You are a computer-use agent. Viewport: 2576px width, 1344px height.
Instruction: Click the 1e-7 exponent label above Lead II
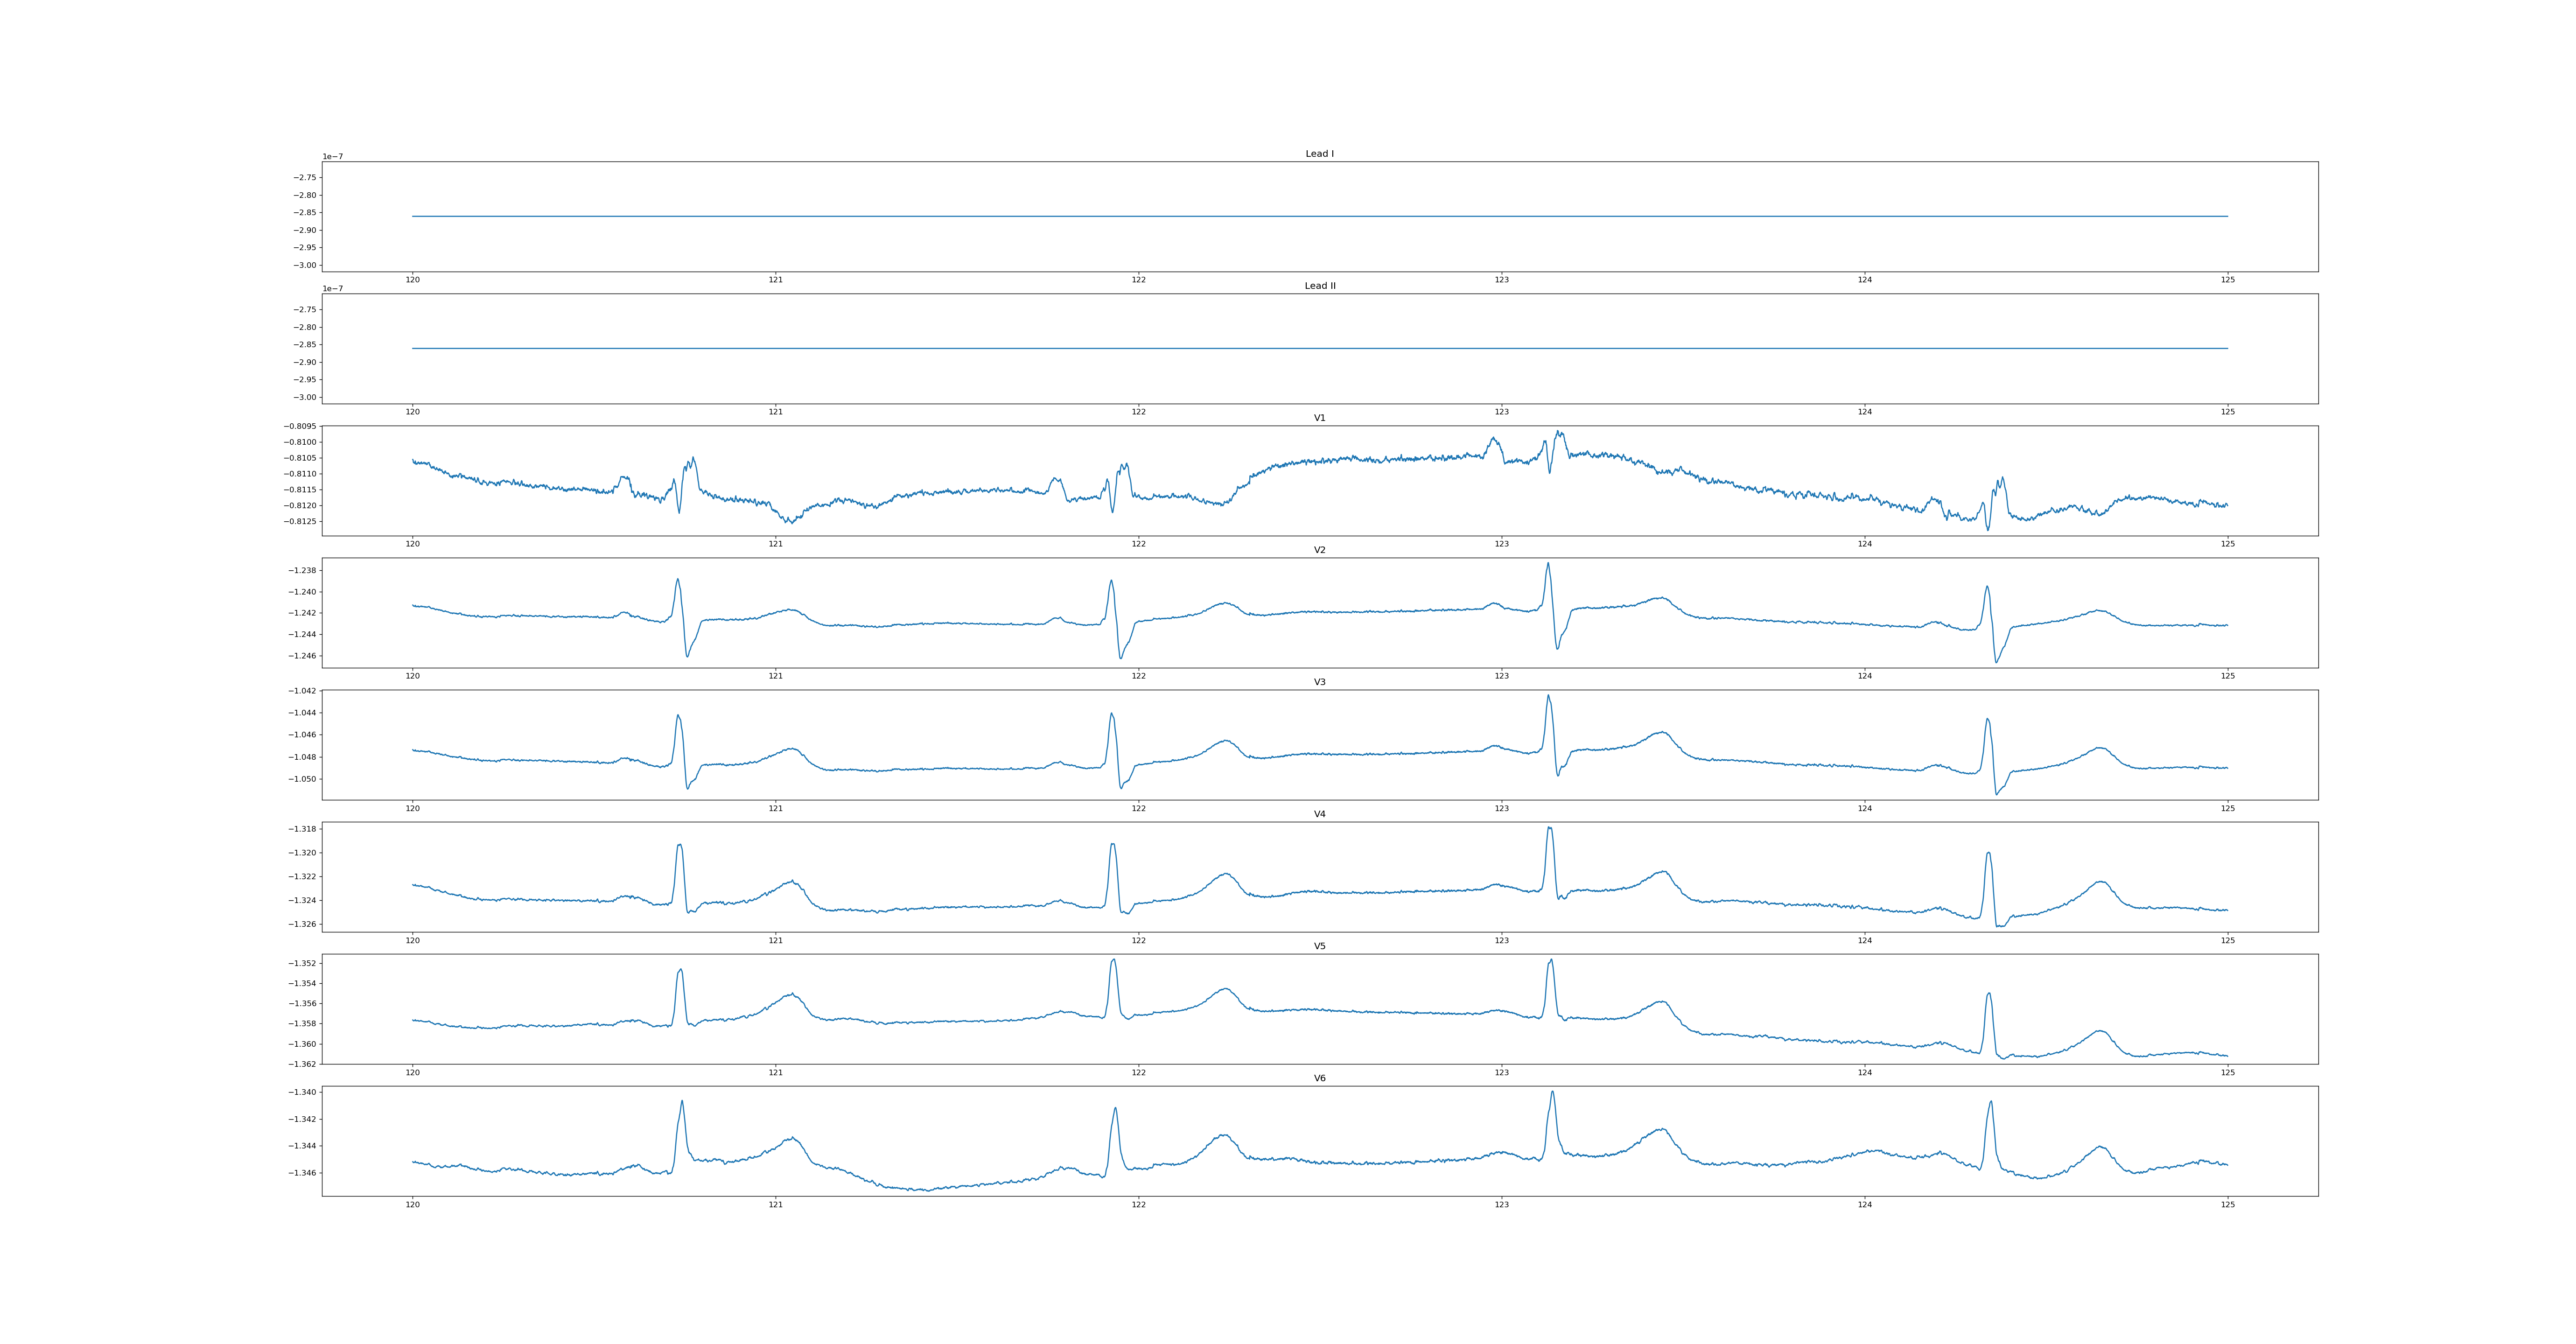click(332, 289)
